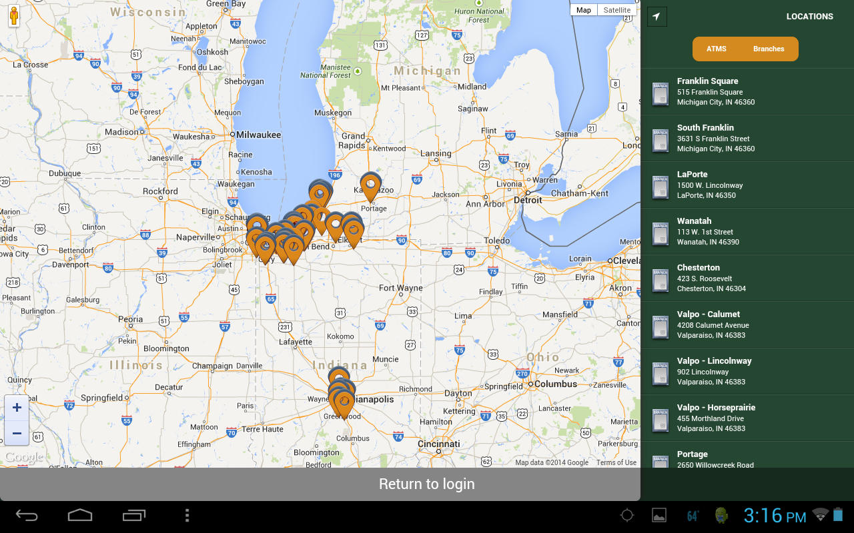Tap Return to login
The height and width of the screenshot is (533, 854).
[x=427, y=484]
